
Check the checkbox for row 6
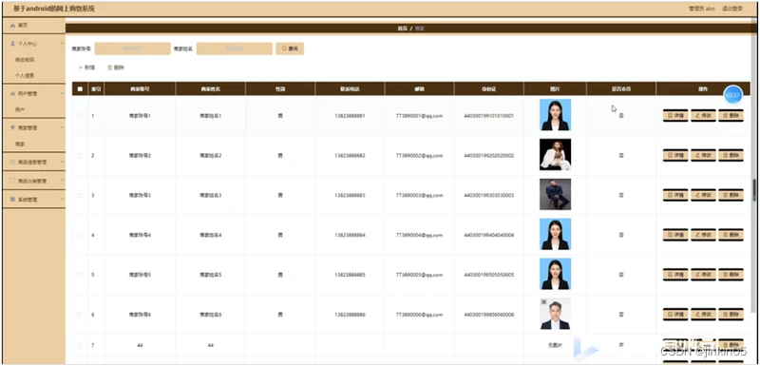pos(80,315)
